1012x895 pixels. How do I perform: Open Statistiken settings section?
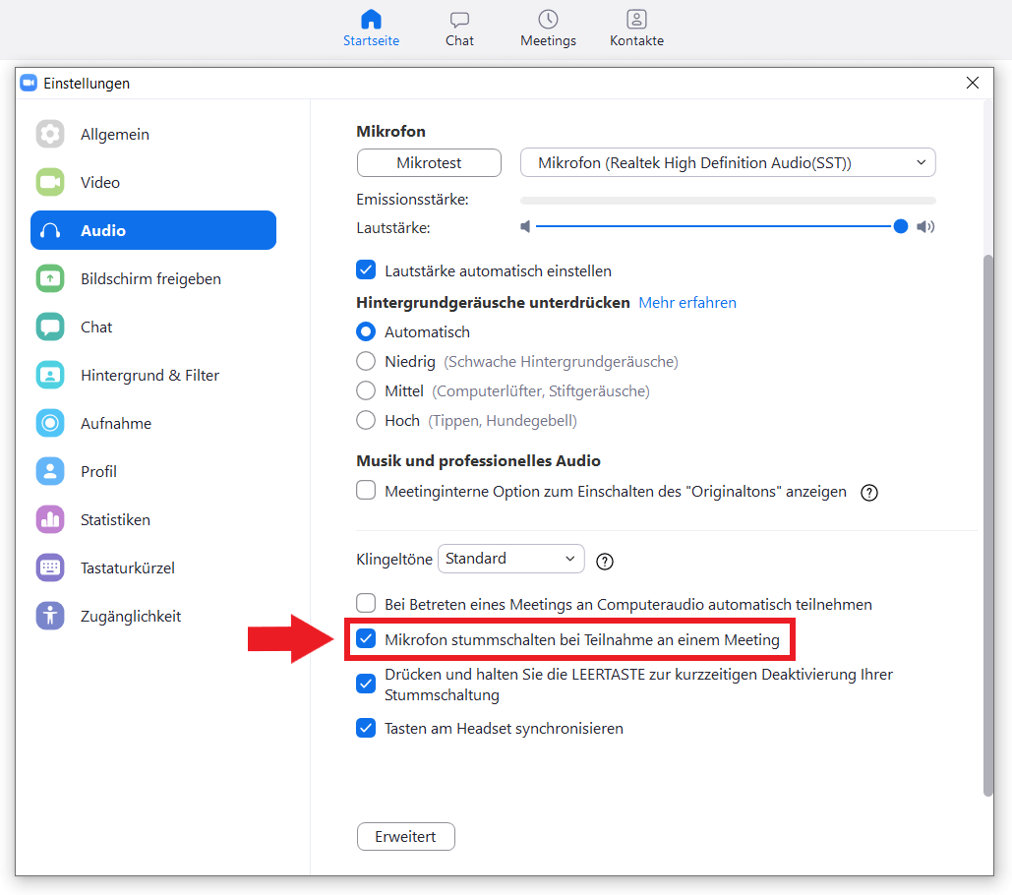pos(153,519)
